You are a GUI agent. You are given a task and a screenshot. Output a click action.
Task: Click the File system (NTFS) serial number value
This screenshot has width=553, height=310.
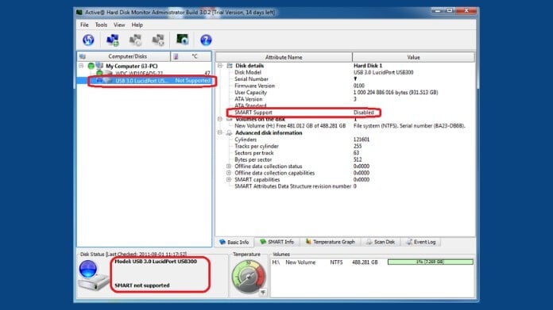coord(409,126)
